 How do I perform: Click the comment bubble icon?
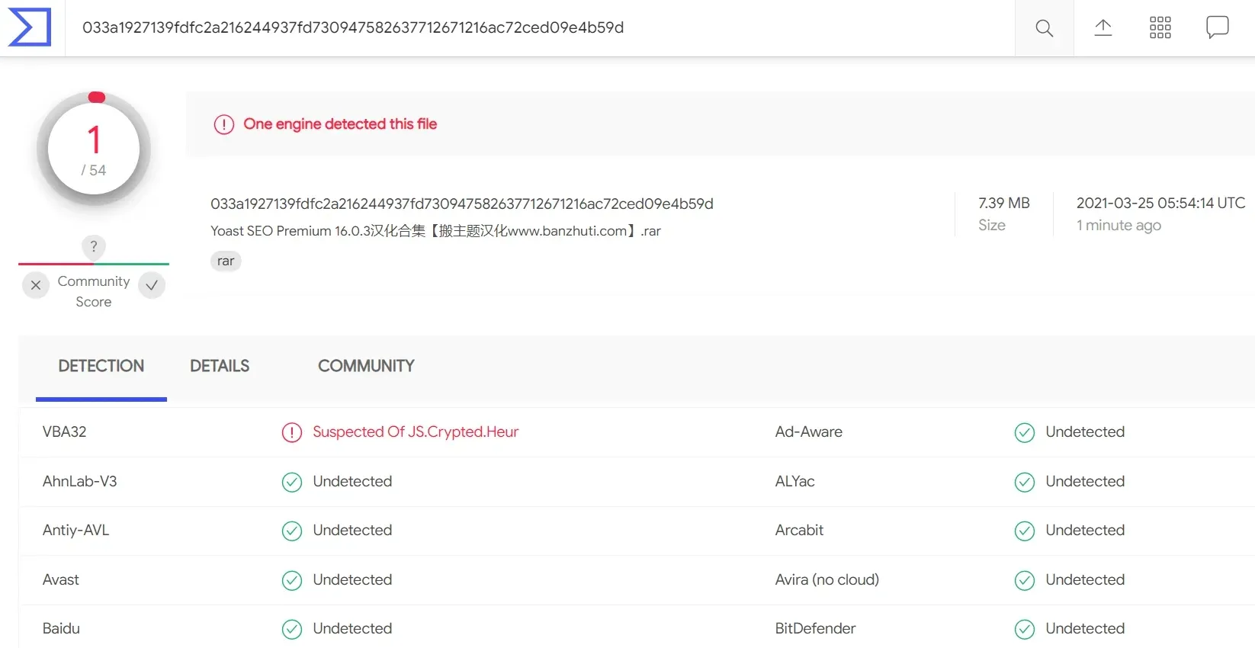(1217, 28)
